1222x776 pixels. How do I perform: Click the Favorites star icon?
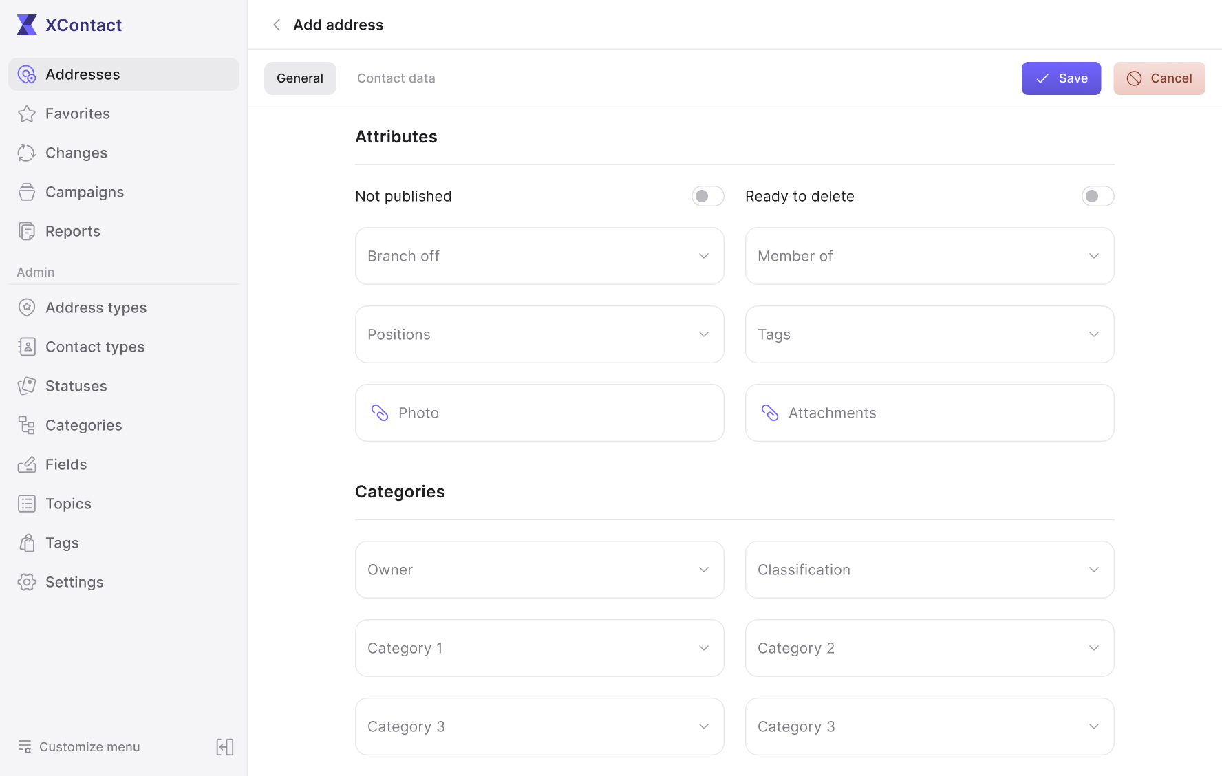point(27,114)
